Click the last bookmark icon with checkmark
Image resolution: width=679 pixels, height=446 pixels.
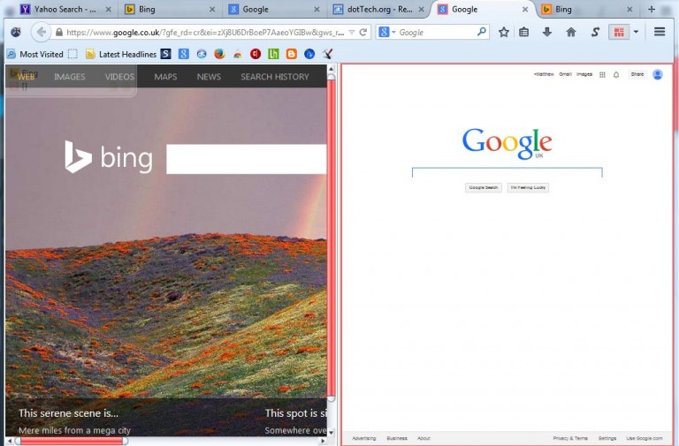pos(327,54)
